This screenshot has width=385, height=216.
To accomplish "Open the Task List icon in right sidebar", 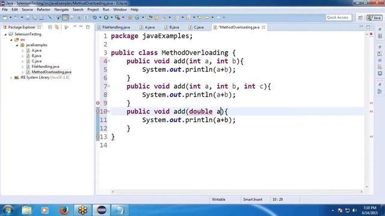I will coord(380,36).
